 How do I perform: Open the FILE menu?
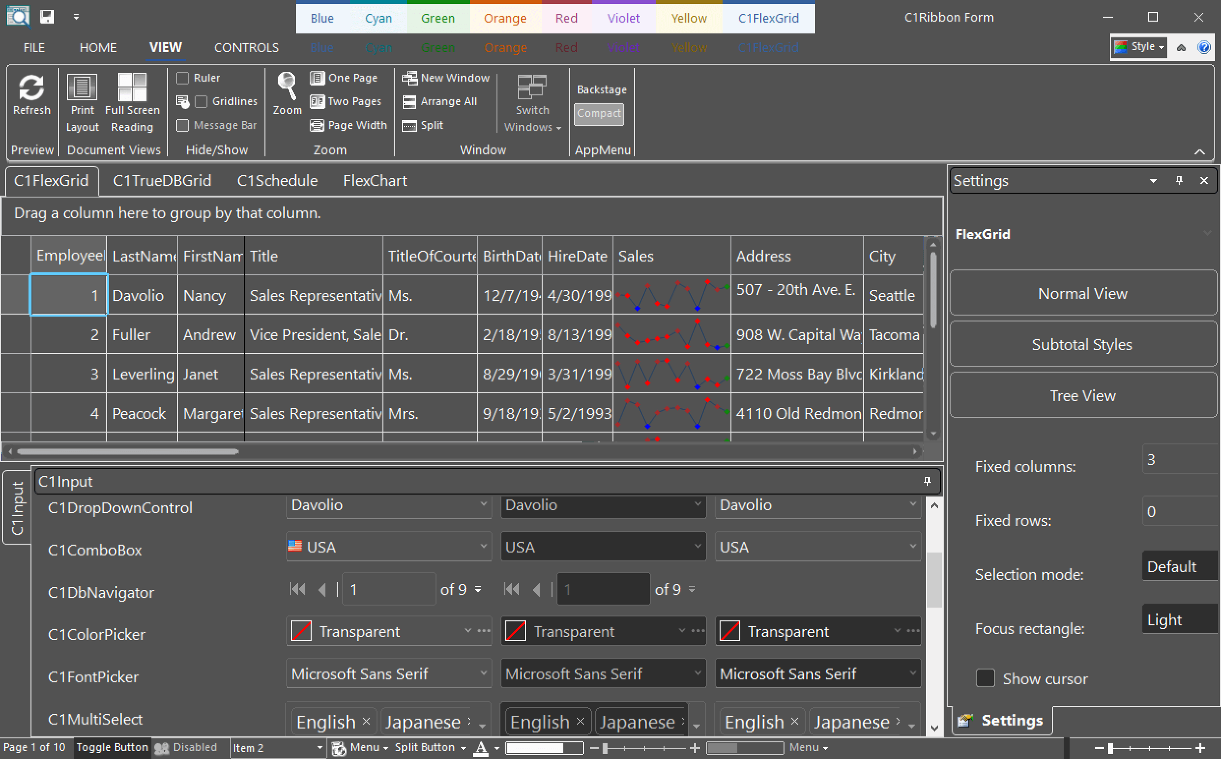[x=34, y=48]
